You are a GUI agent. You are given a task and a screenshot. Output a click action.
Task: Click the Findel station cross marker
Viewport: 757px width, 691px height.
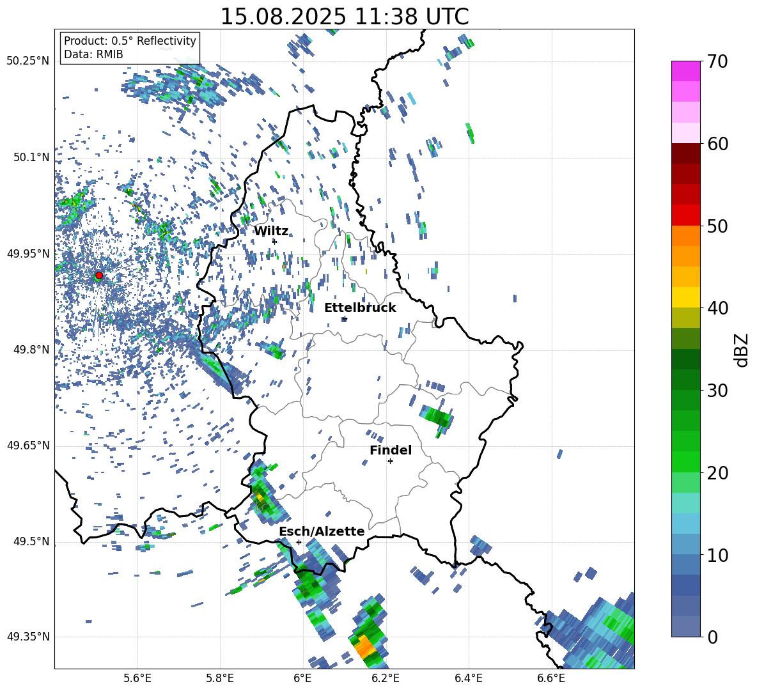point(390,462)
